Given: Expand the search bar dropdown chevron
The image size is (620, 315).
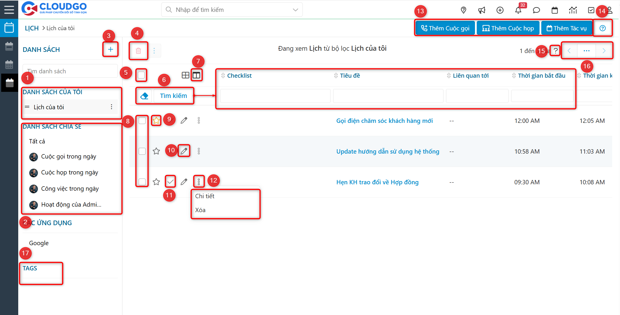Looking at the screenshot, I should click(295, 10).
